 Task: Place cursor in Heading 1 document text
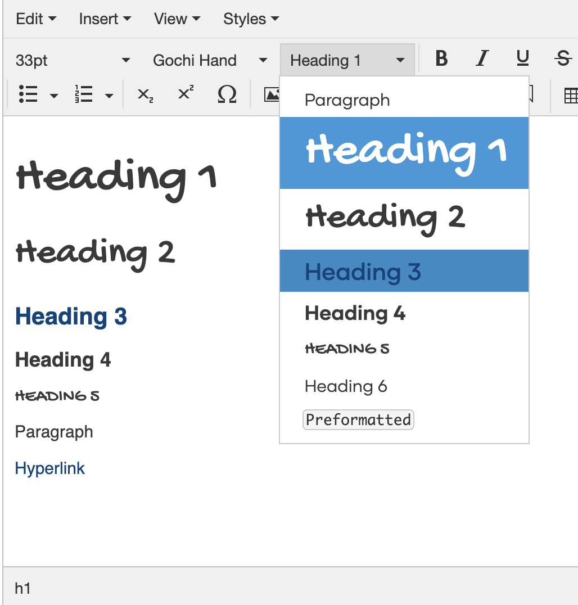(x=116, y=180)
